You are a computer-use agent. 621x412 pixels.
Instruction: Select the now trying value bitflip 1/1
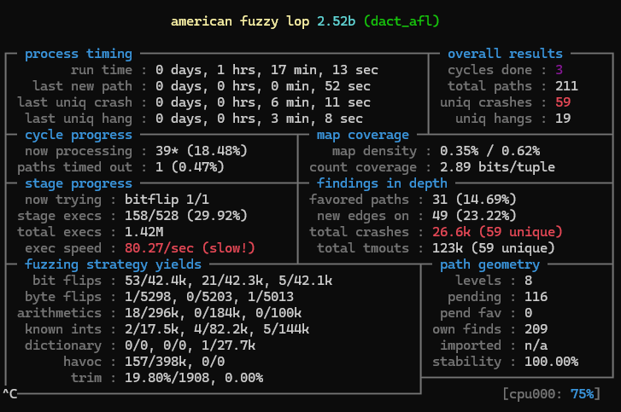167,200
